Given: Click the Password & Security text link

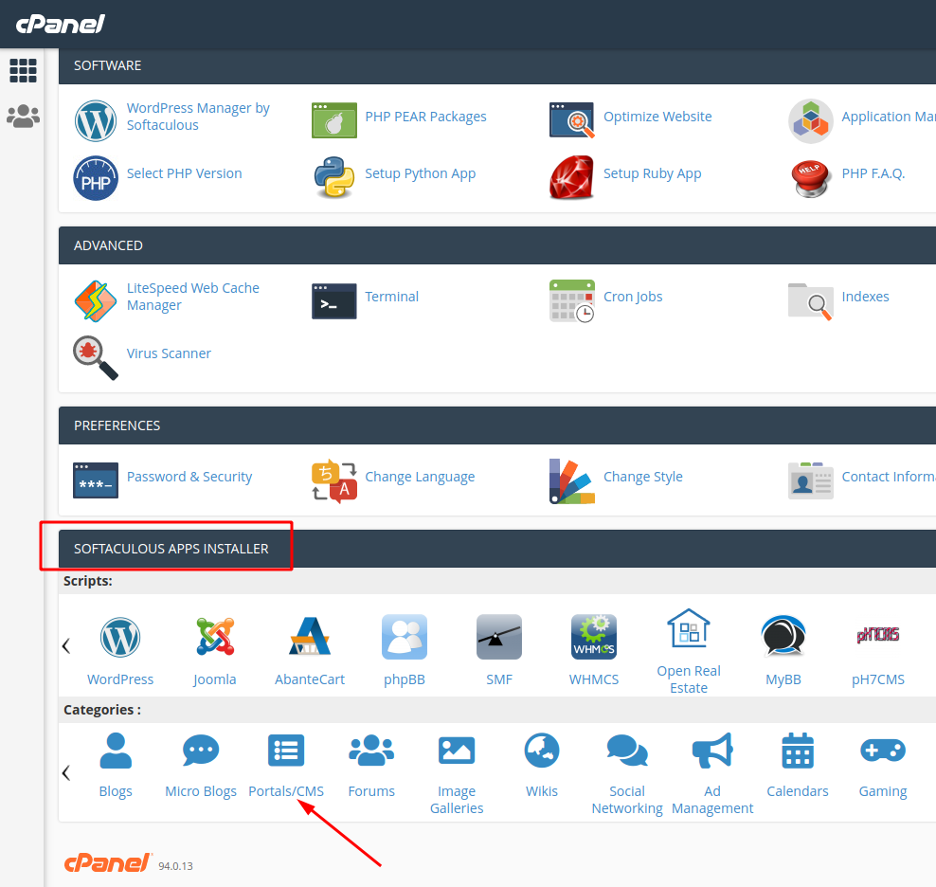Looking at the screenshot, I should [189, 478].
